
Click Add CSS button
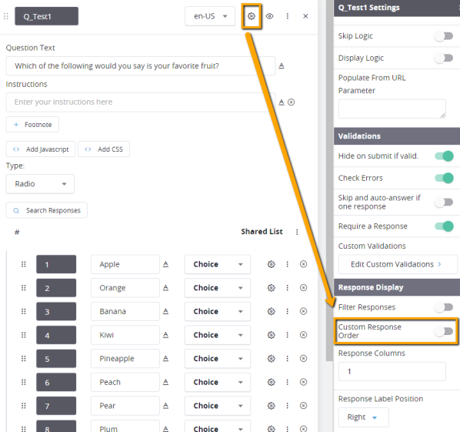pyautogui.click(x=104, y=149)
